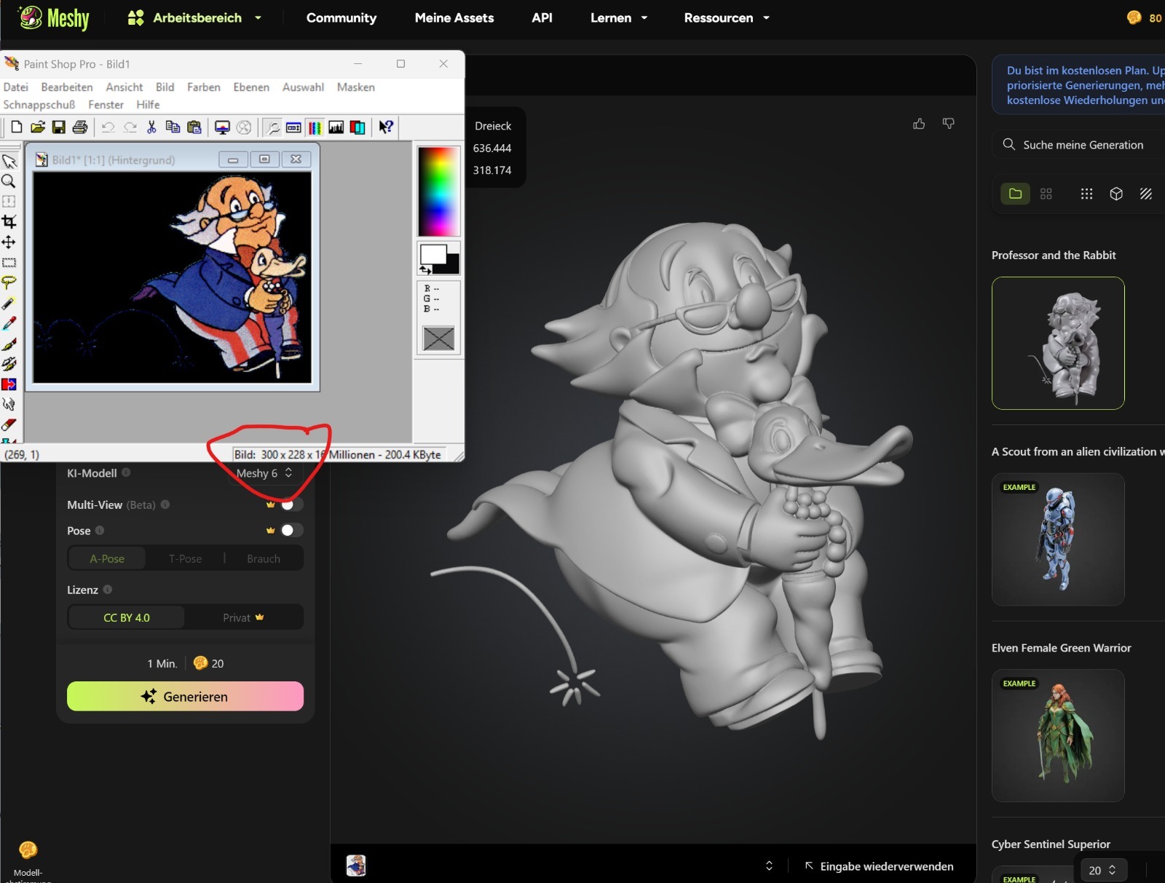Click the Save floppy disk icon
This screenshot has height=883, width=1165.
pyautogui.click(x=59, y=127)
